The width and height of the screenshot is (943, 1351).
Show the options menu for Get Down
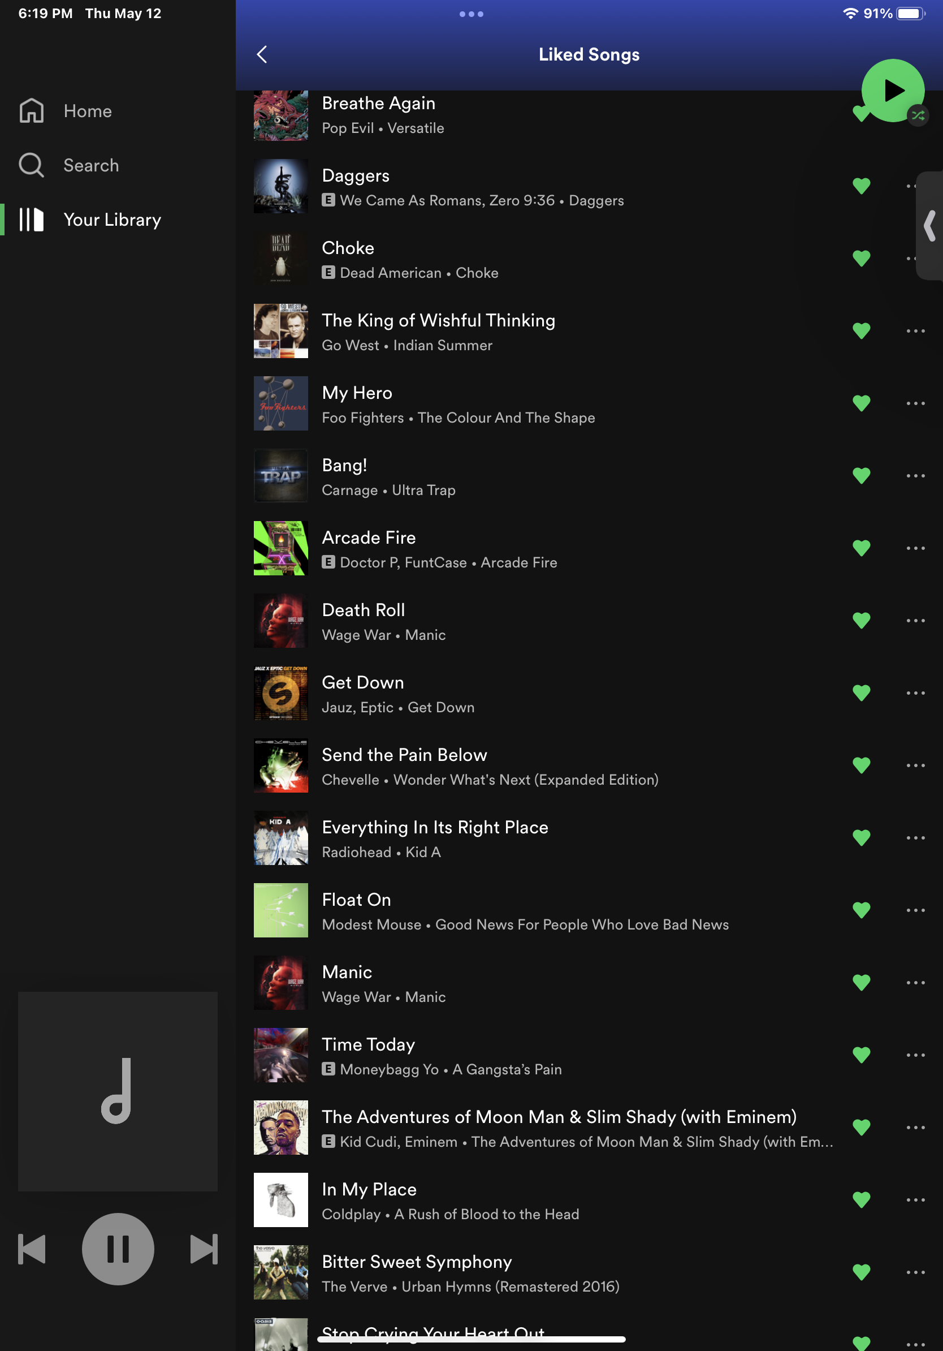(x=915, y=693)
